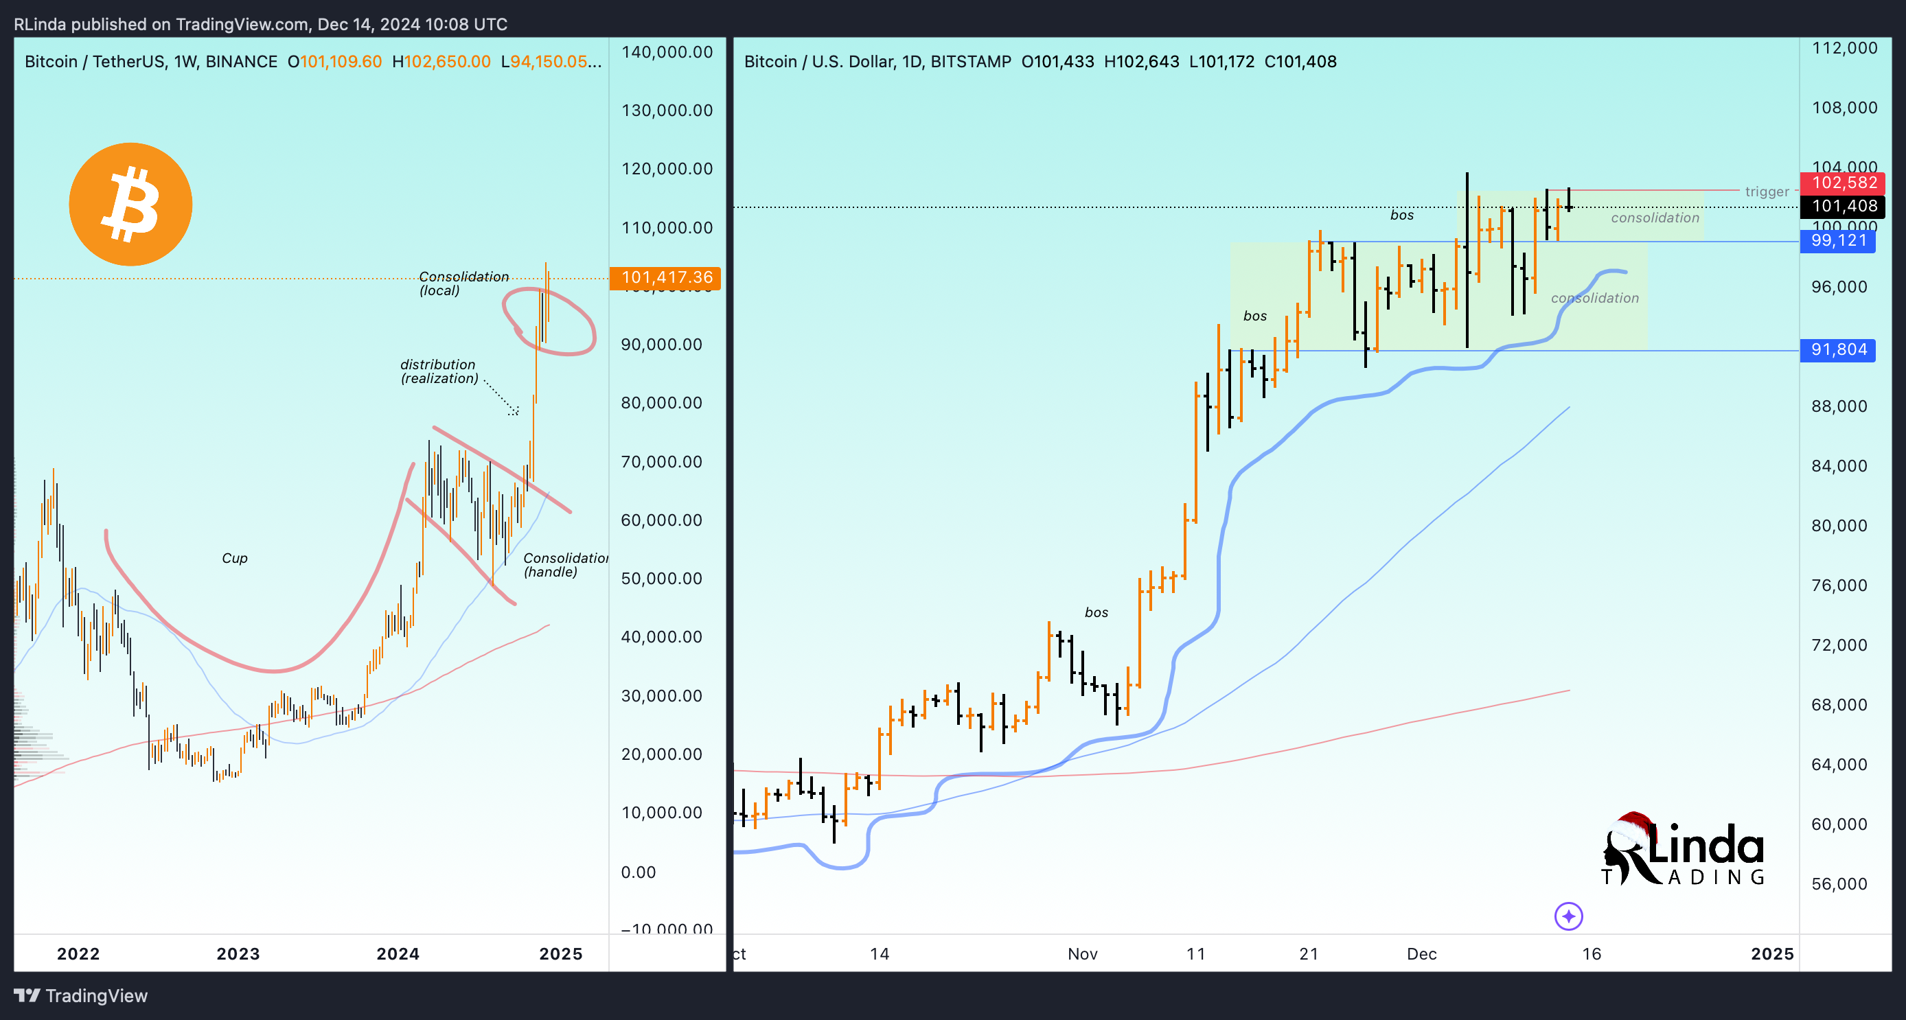Select the red 102,582 price label
This screenshot has width=1906, height=1020.
[x=1843, y=183]
